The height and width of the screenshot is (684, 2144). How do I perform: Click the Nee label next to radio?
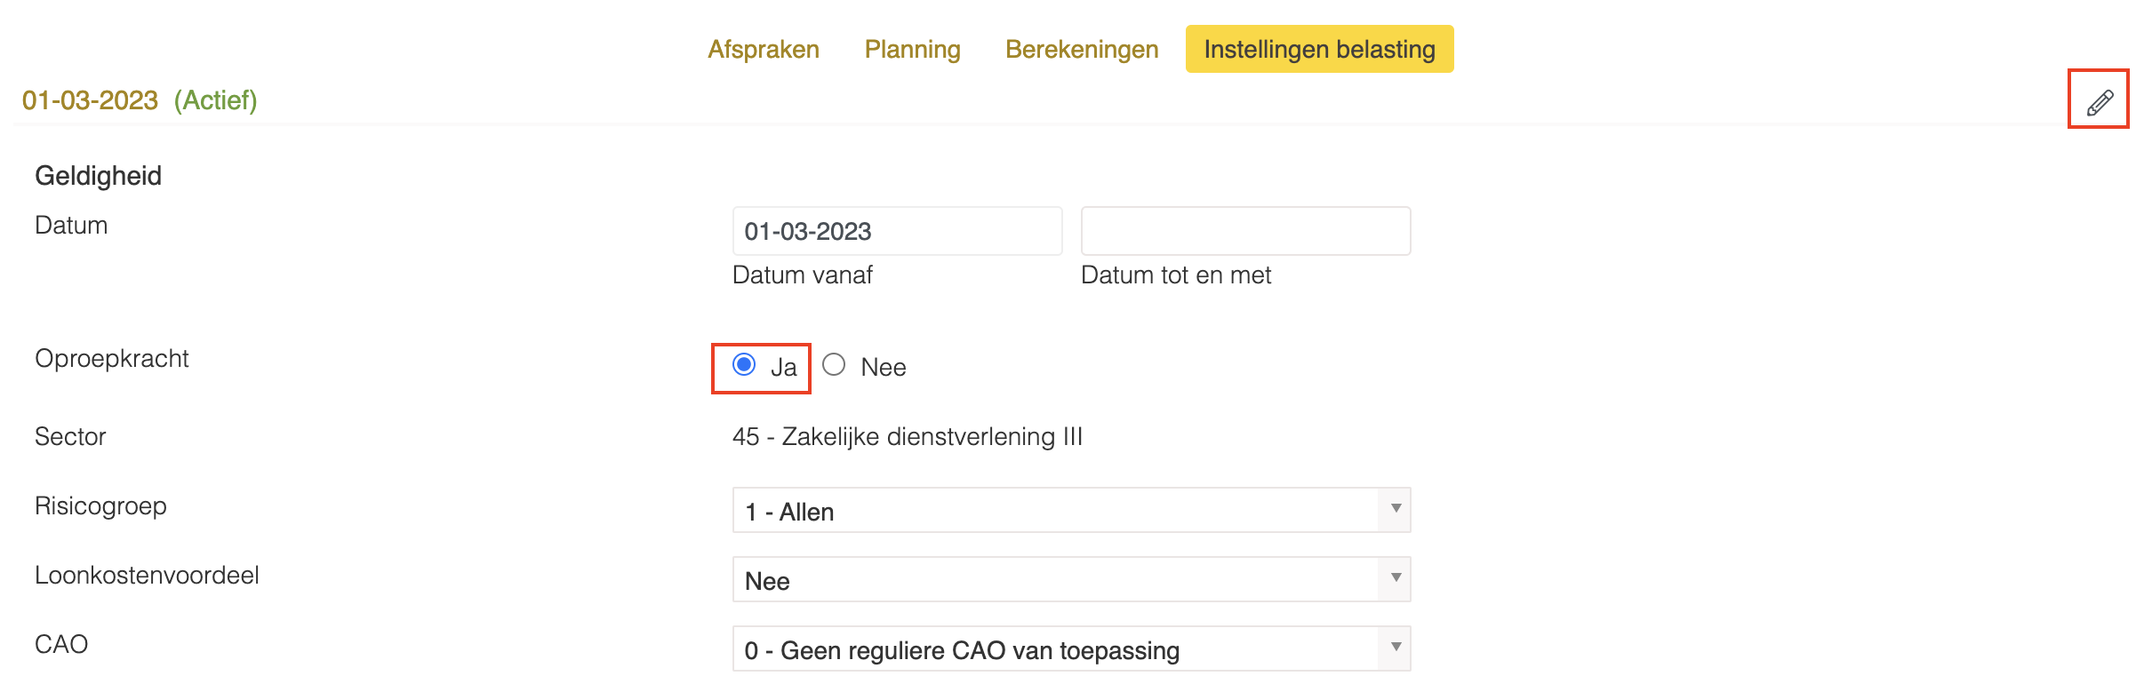tap(884, 367)
